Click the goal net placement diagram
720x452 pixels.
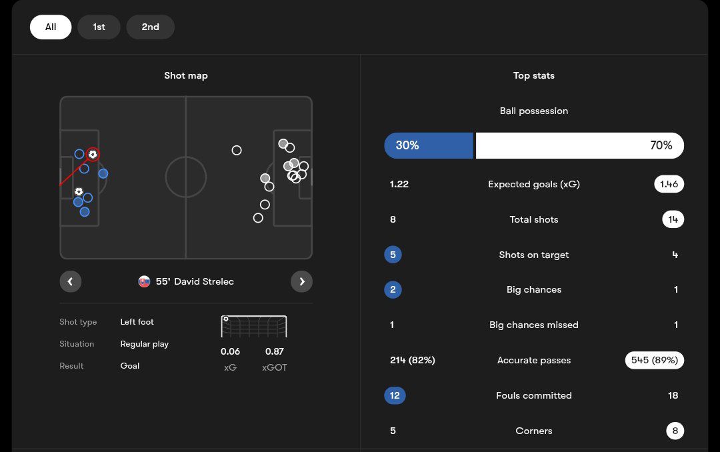tap(254, 326)
